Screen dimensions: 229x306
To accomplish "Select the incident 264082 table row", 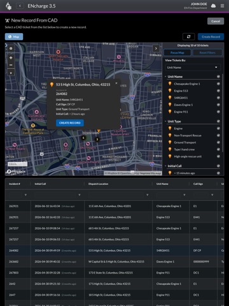I will [114, 251].
